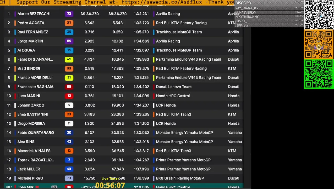Click FOLLOW next to RAY_DIANA_BS
Viewport: 334px width, 189px height.
299,8
